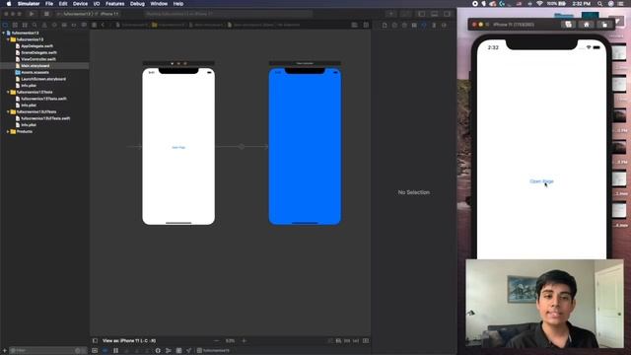Select Open Page button on storyboard
The width and height of the screenshot is (631, 355).
coord(178,148)
